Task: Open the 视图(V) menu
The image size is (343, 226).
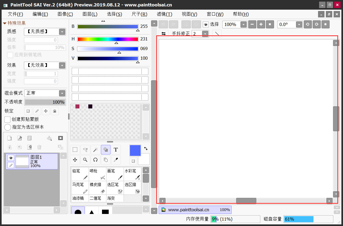Action: pyautogui.click(x=189, y=14)
